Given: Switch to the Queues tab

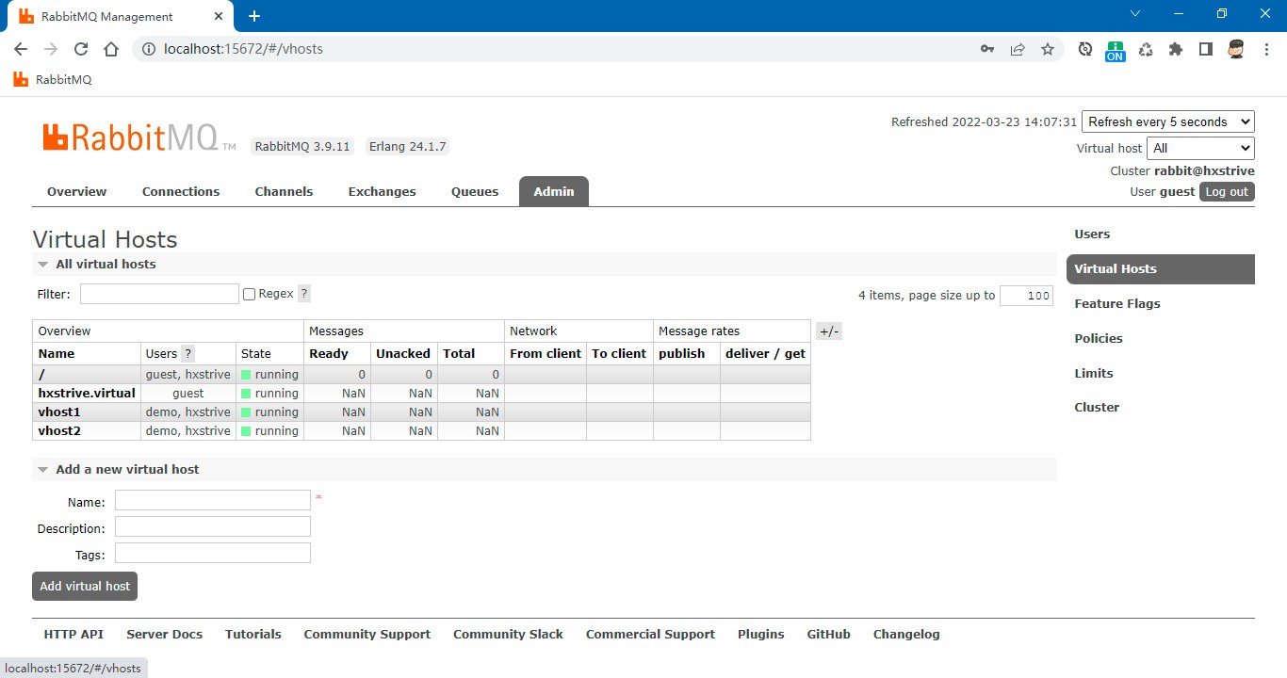Looking at the screenshot, I should (475, 191).
